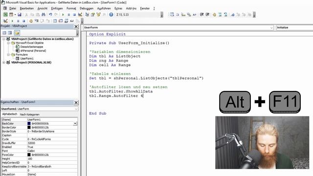Click the BackColor color swatch
This screenshot has height=176, width=313.
click(29, 124)
